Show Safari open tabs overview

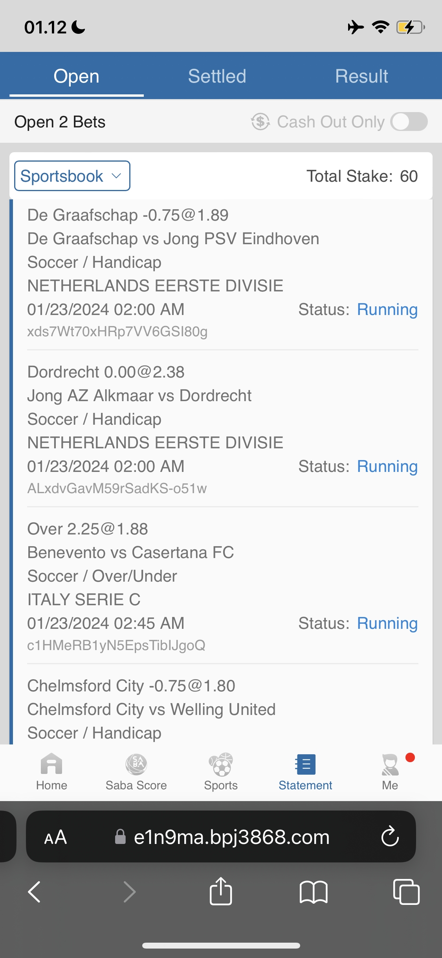click(406, 892)
